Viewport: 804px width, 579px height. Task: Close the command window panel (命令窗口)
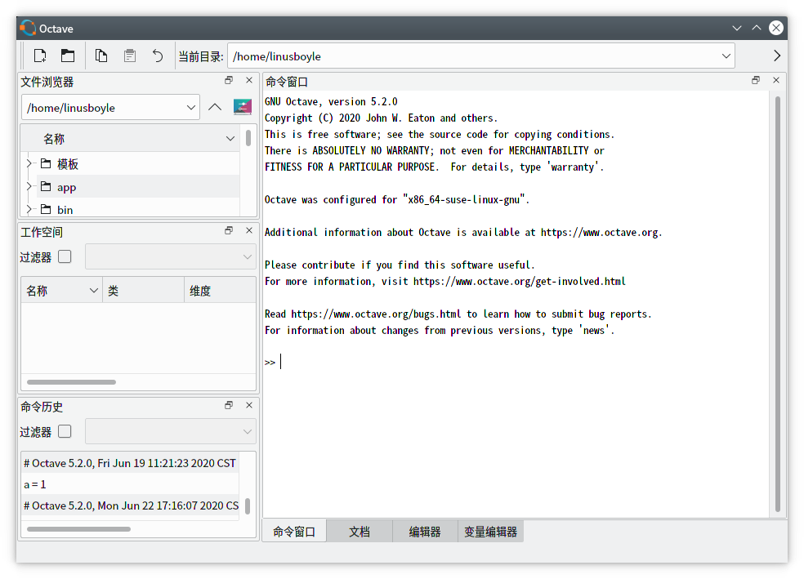tap(776, 80)
